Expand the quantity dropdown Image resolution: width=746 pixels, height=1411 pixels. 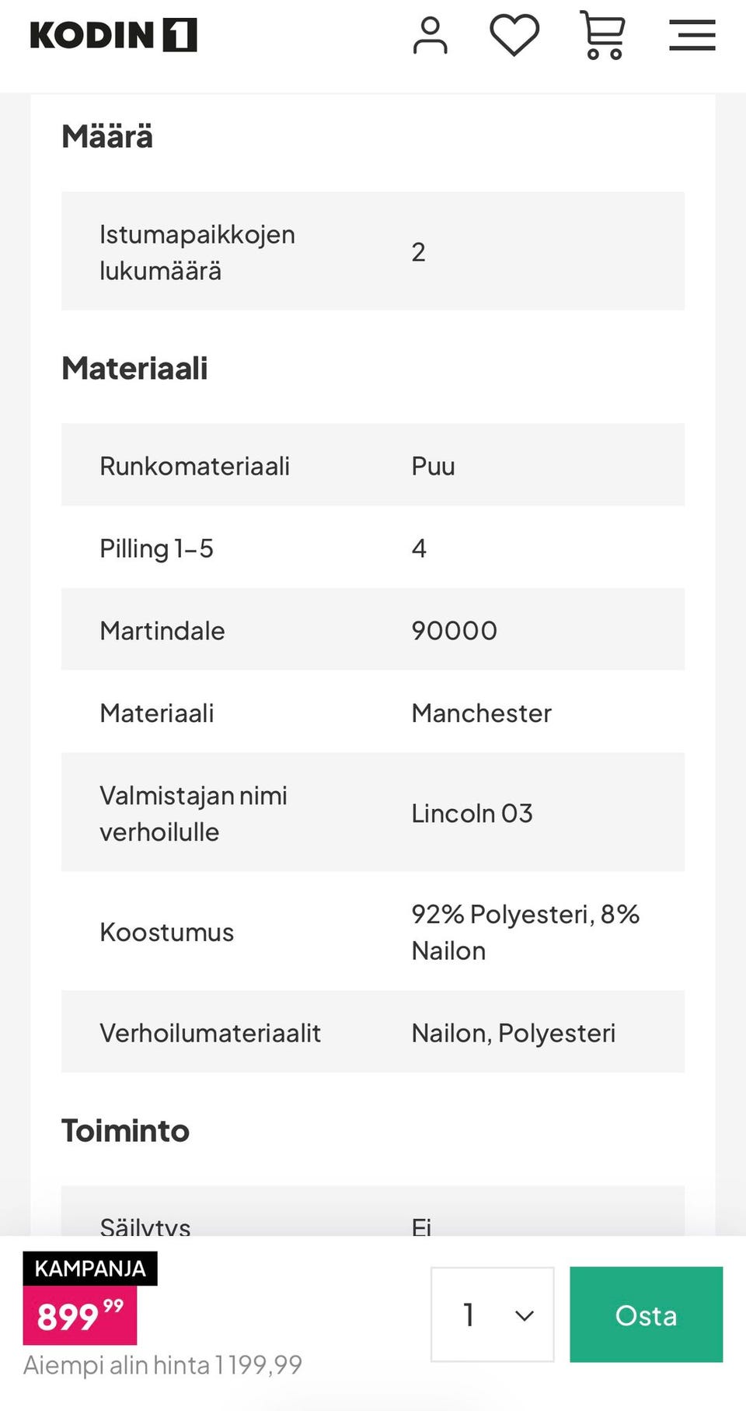point(492,1314)
